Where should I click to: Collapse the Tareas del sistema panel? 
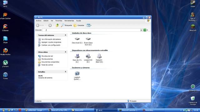[65, 35]
